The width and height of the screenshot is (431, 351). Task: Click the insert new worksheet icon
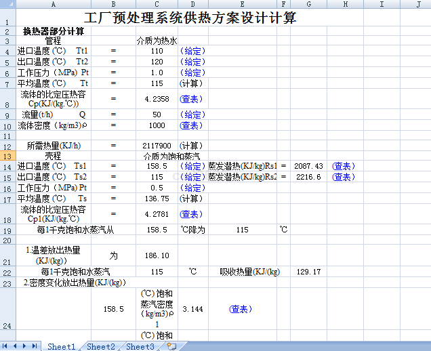pos(171,346)
